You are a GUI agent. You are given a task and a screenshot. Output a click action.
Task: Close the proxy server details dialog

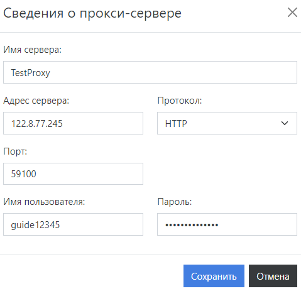pos(292,13)
